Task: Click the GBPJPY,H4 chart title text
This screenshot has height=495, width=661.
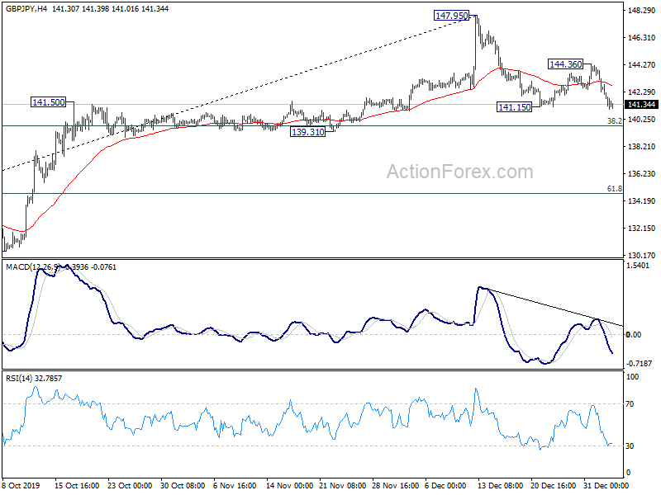Action: click(26, 8)
